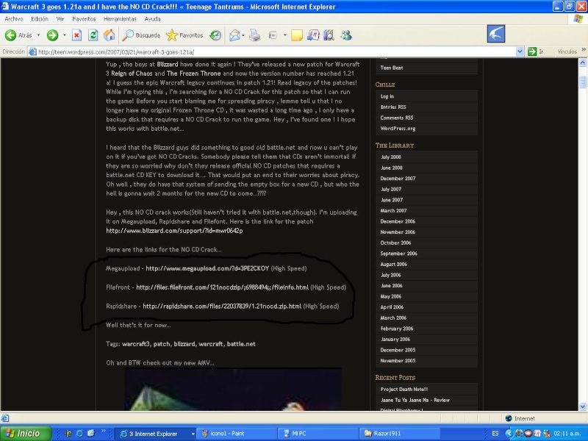This screenshot has height=441, width=588.
Task: Open WordPress.org sidebar link
Action: click(398, 129)
